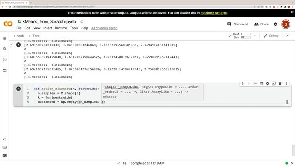Click the page vertical scrollbar thumb

(x=293, y=150)
